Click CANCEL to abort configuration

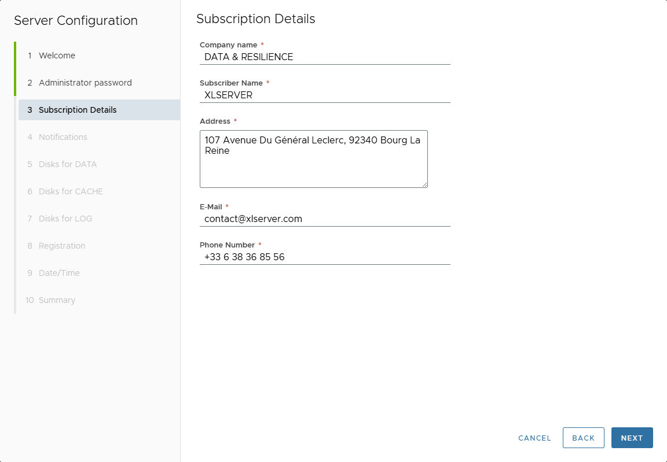[534, 438]
